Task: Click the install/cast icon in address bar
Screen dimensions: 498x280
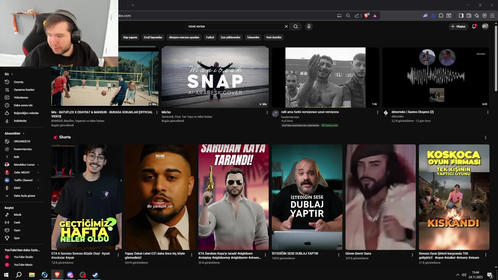Action: tap(339, 16)
